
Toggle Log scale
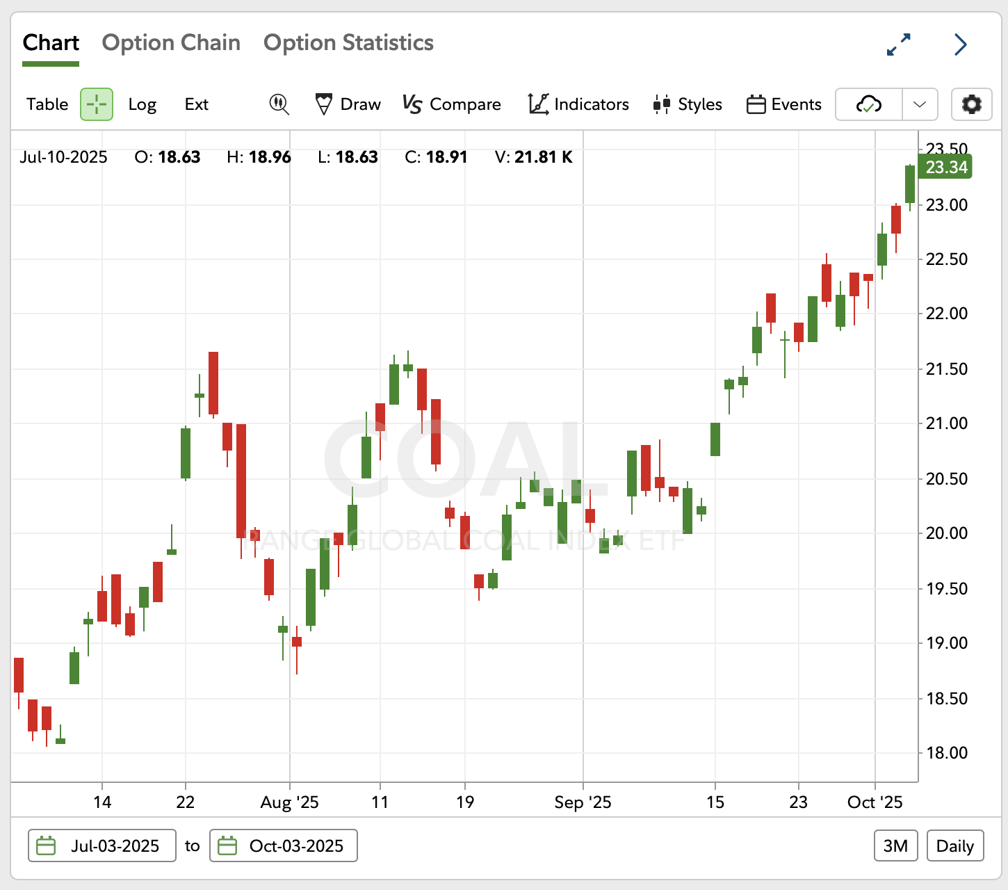[x=143, y=104]
